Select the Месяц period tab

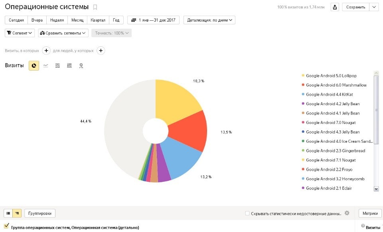[x=77, y=20]
